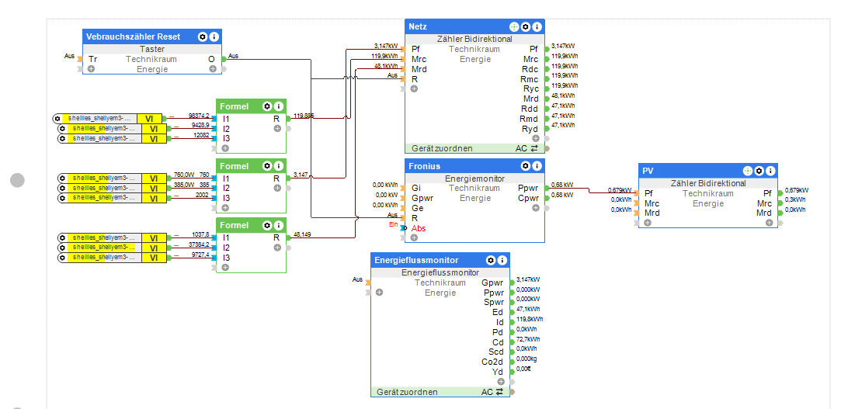Show info icon on Fronius block
Screen dimensions: 841x409
537,166
